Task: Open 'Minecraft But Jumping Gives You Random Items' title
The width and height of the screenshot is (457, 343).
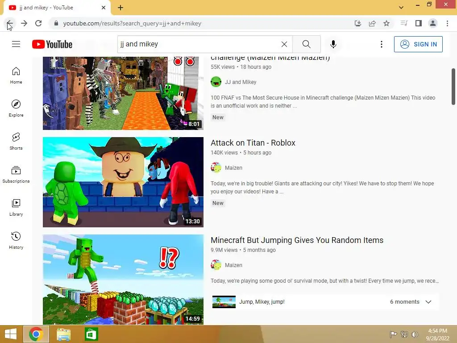Action: click(297, 240)
